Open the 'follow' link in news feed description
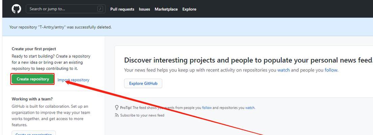This screenshot has height=135, width=373. pos(331,70)
